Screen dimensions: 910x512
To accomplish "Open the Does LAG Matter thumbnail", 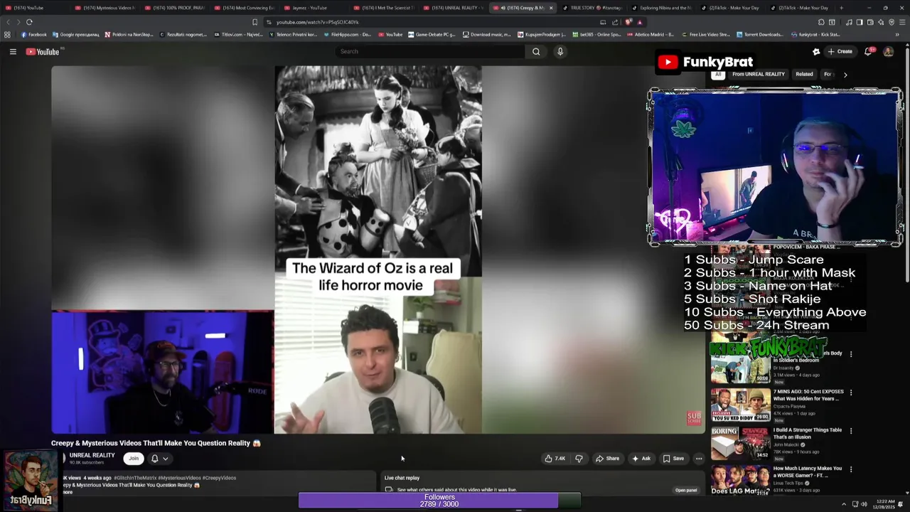I will pos(740,480).
